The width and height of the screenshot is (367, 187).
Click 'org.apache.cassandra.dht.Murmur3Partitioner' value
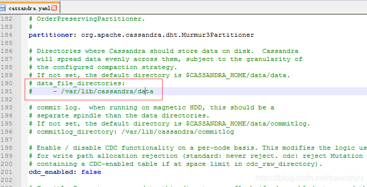coord(168,35)
